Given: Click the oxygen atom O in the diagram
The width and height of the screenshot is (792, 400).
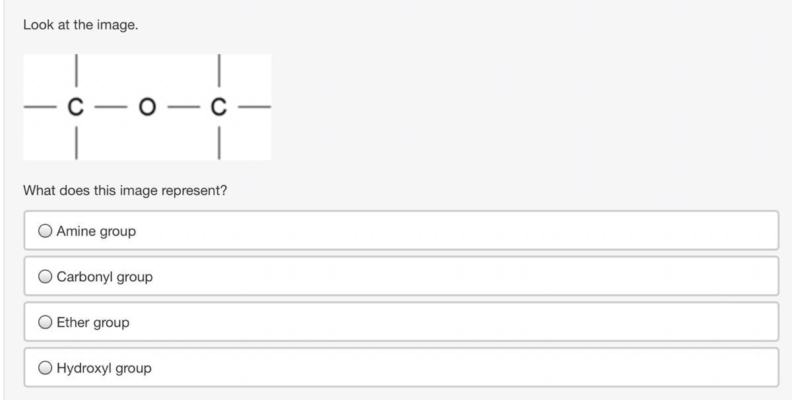Looking at the screenshot, I should tap(147, 107).
